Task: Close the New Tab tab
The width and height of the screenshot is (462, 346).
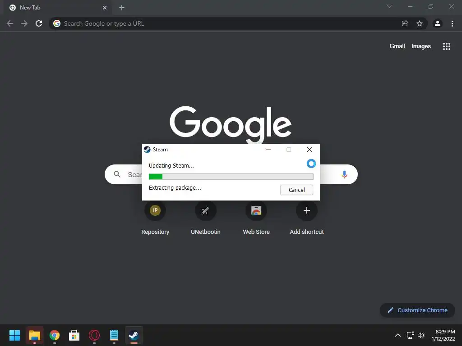Action: point(105,8)
